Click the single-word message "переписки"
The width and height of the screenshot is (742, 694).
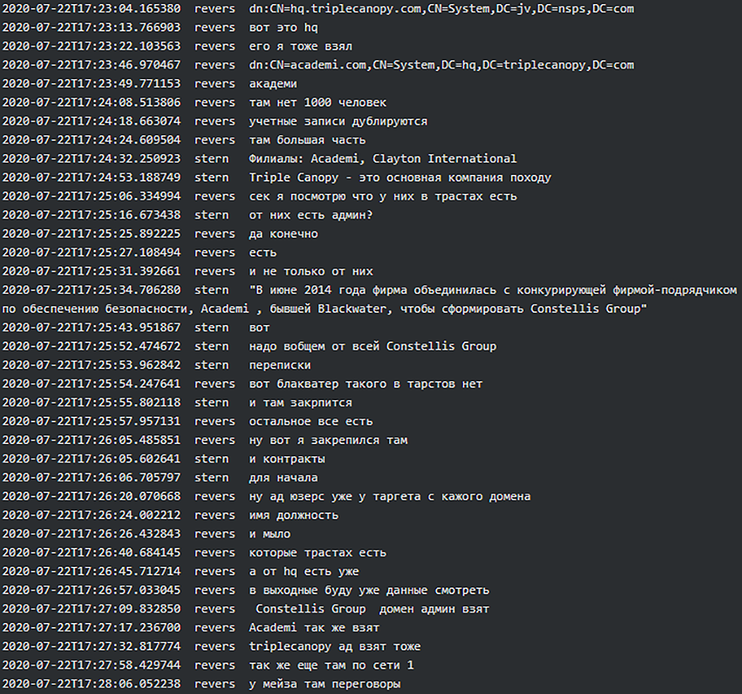[x=279, y=365]
